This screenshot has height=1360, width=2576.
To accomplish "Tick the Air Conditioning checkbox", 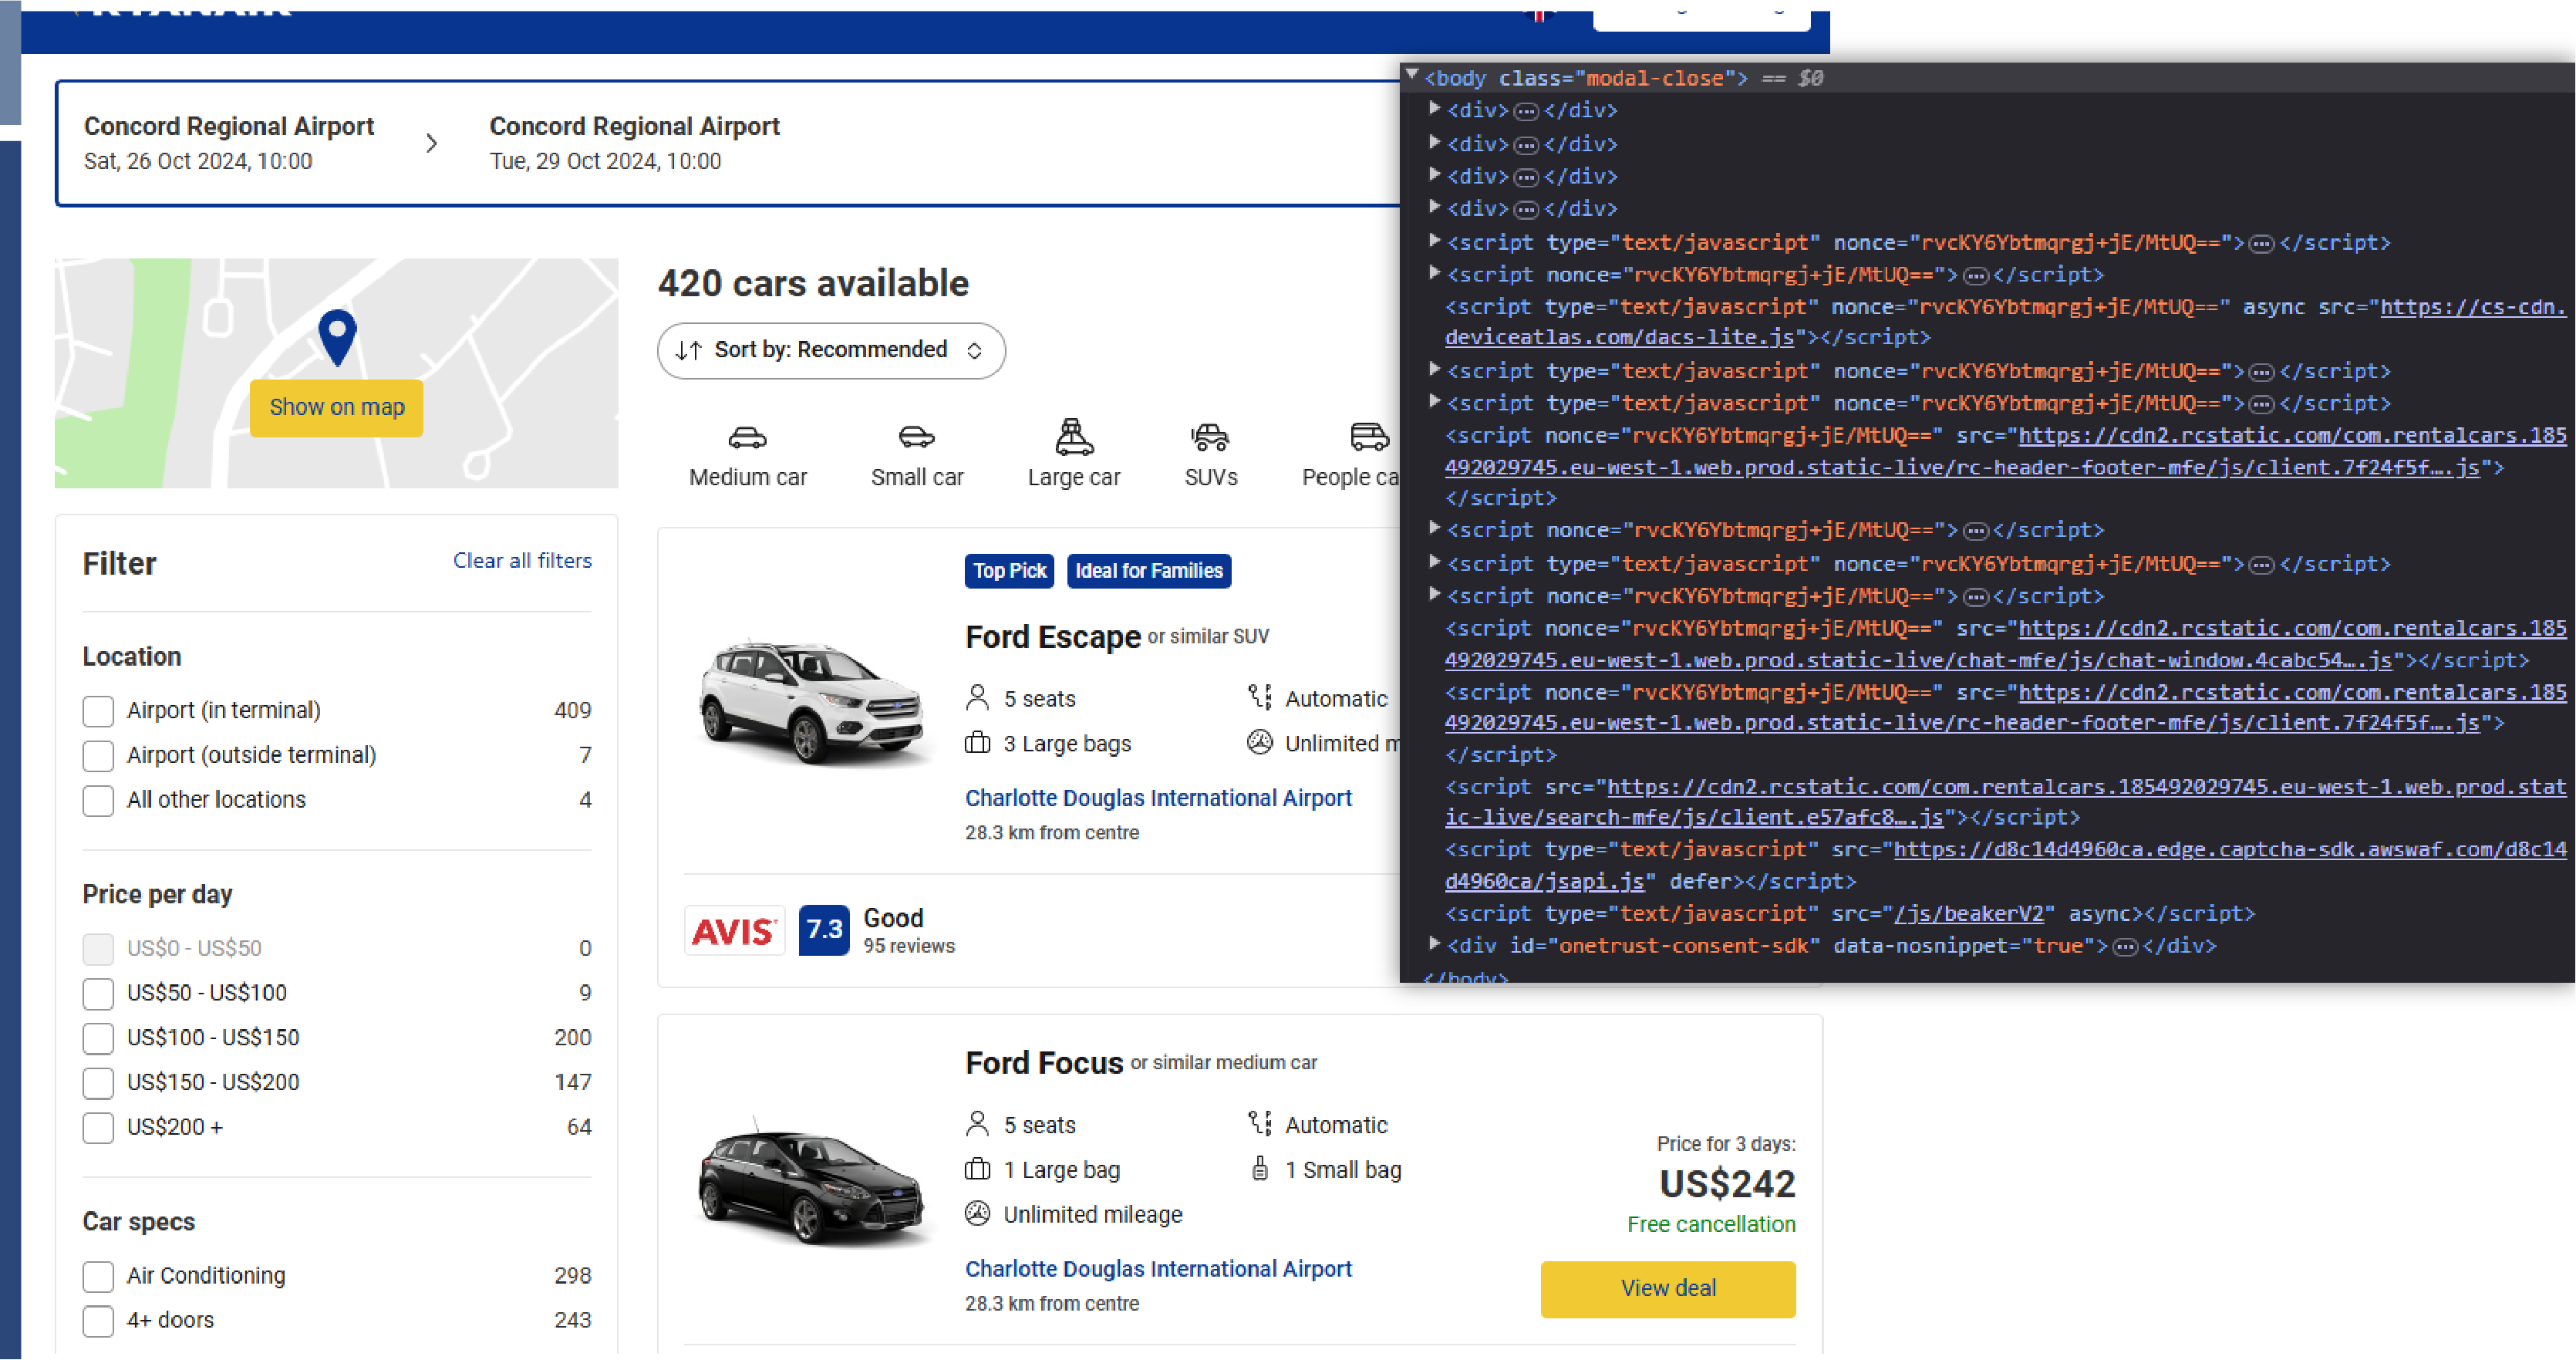I will pos(98,1276).
